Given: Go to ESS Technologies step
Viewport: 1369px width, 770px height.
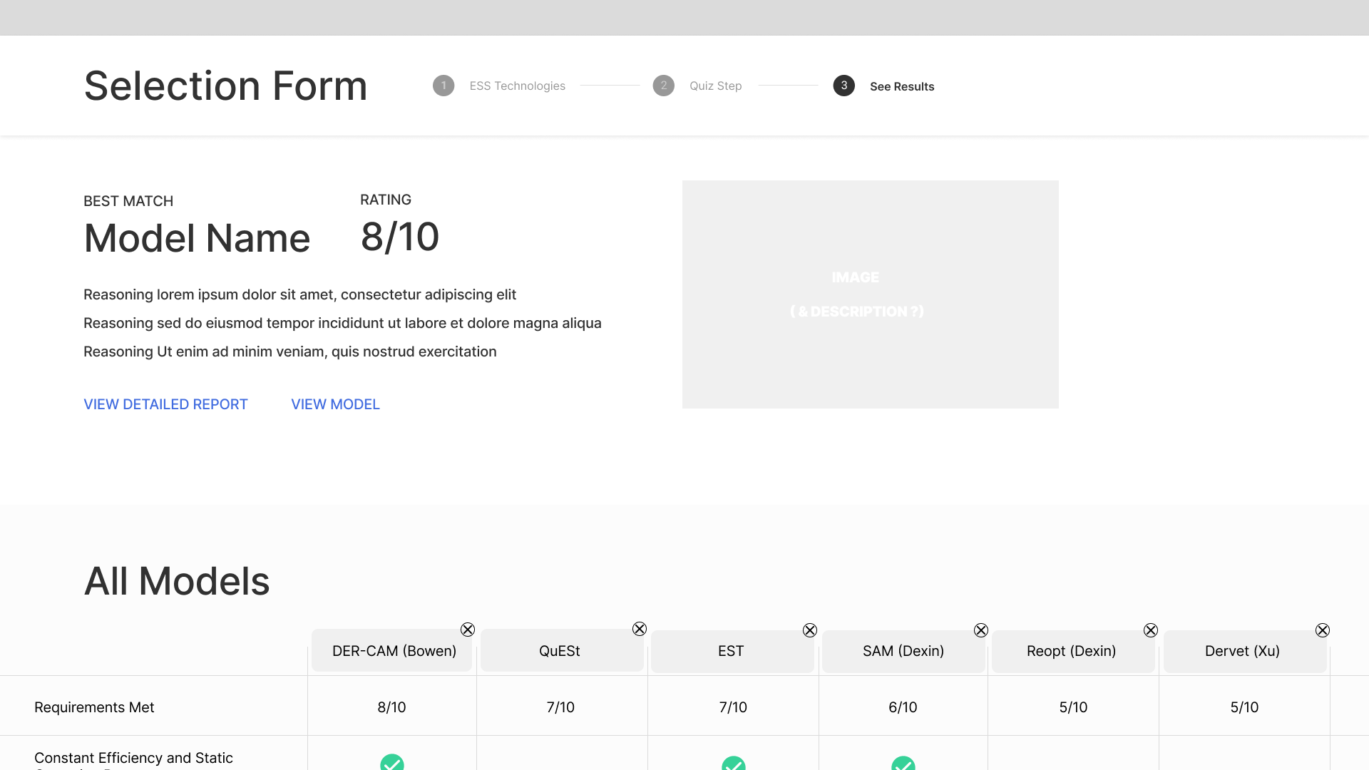Looking at the screenshot, I should 517,86.
